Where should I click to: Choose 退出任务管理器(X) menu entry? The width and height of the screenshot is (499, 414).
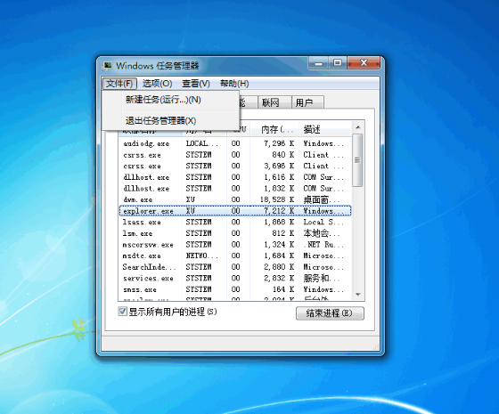point(170,121)
